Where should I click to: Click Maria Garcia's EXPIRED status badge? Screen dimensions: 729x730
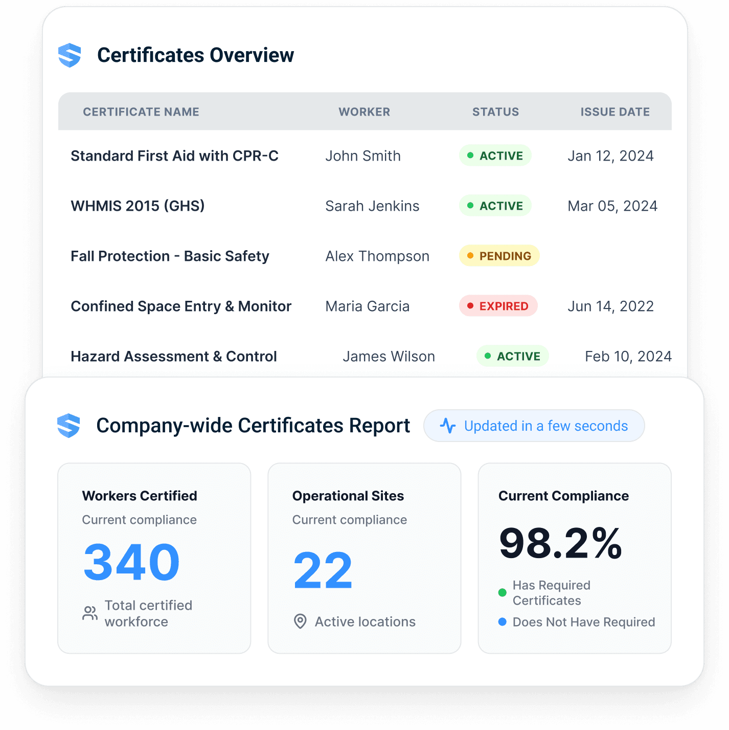coord(498,306)
